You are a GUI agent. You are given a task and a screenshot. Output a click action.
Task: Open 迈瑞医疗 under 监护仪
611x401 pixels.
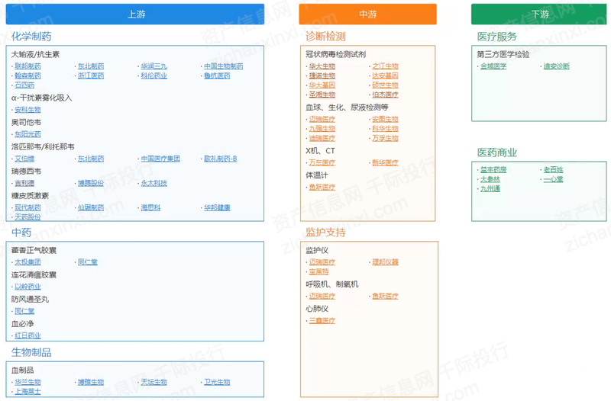(x=322, y=262)
